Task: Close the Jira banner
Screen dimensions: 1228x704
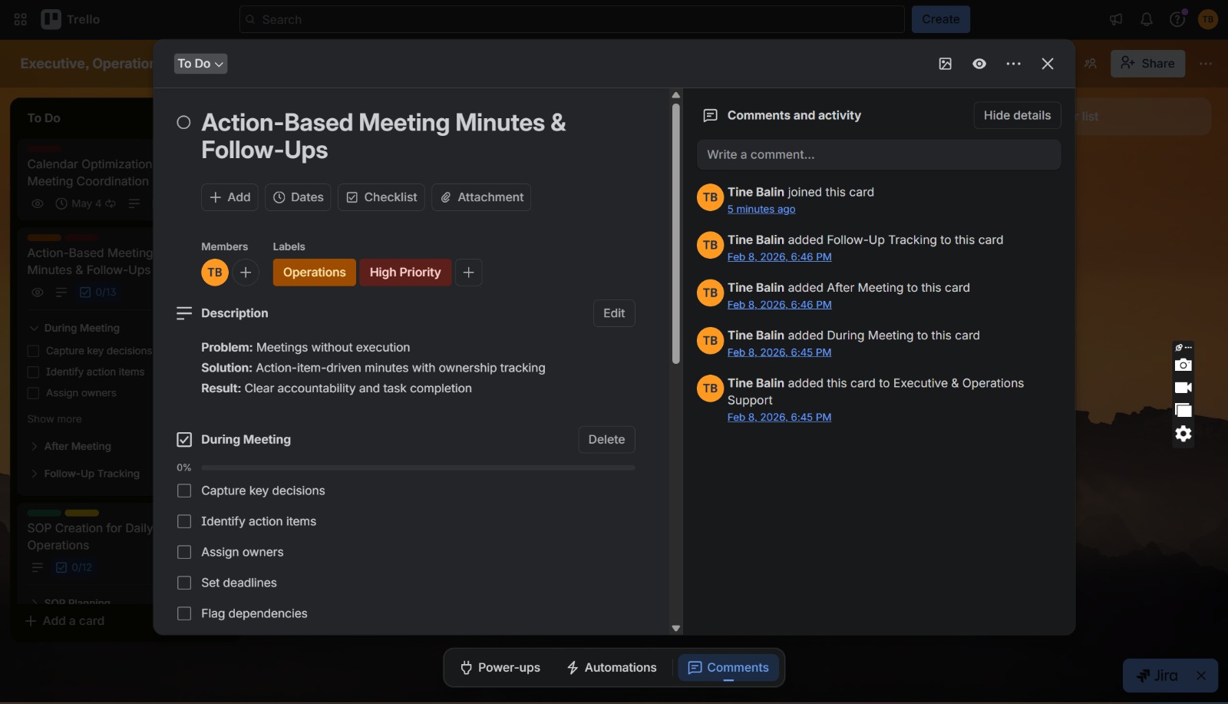Action: 1201,676
